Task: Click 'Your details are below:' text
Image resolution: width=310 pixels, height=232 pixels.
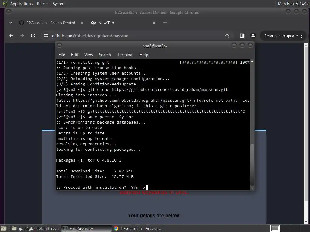Action: pos(154,215)
